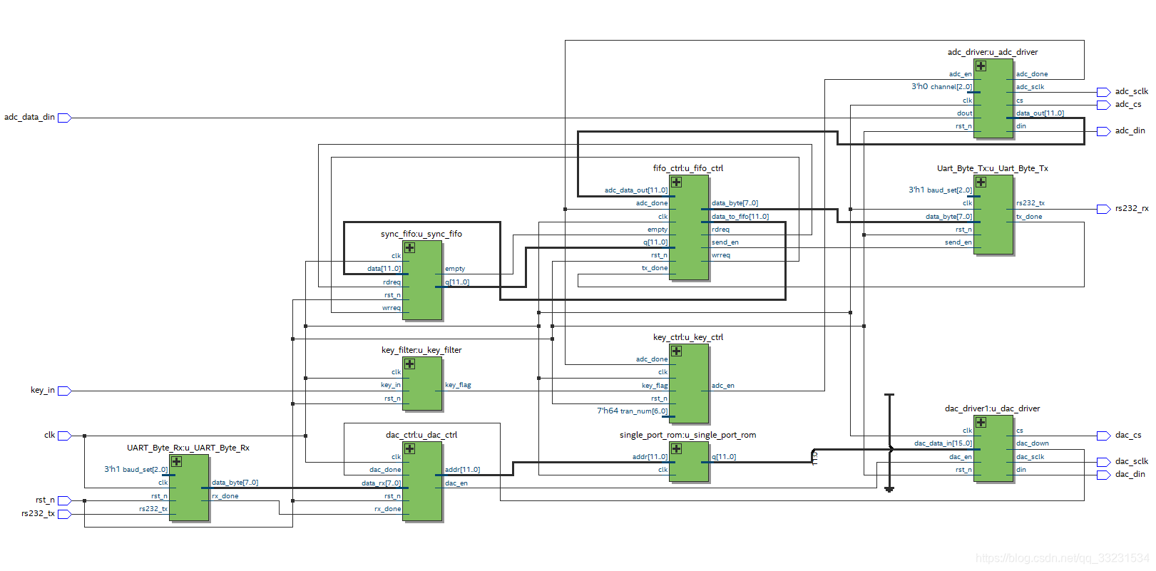Click the addr[11..0] output on dac_ctrl
This screenshot has width=1156, height=571.
463,470
